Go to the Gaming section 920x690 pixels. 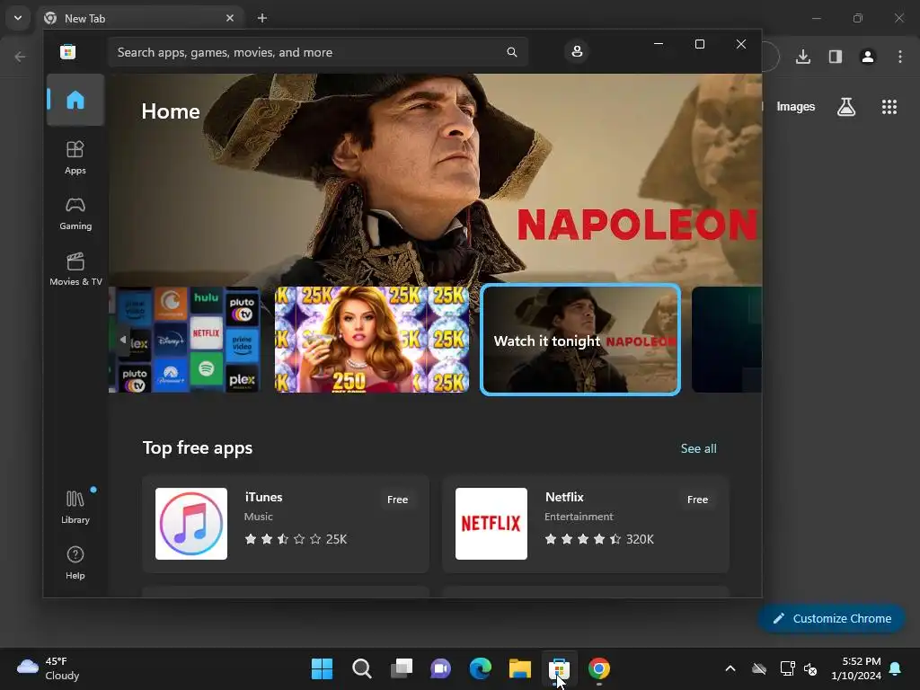point(75,213)
